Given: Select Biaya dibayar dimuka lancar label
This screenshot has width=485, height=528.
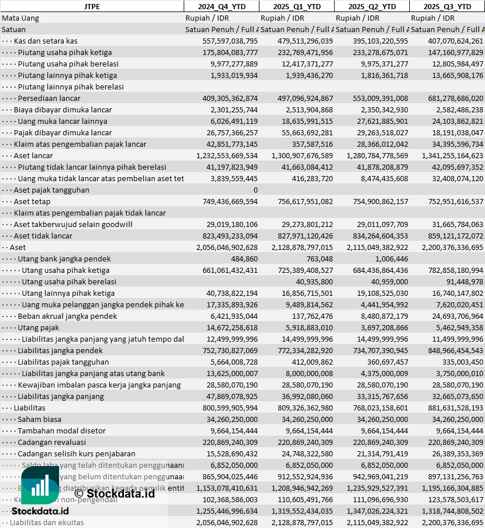Looking at the screenshot, I should click(63, 109).
